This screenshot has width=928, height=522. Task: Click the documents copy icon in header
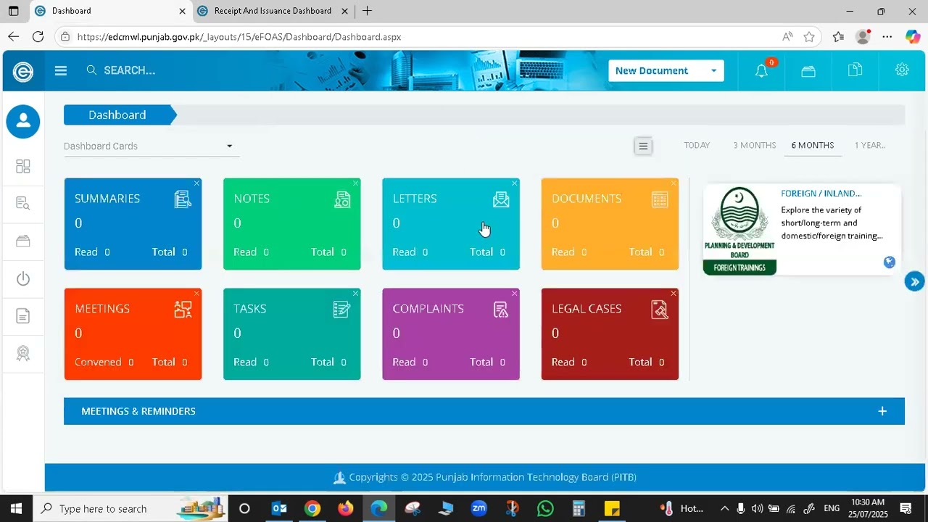click(855, 70)
